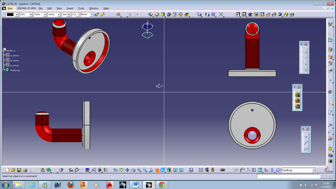Click the Normal View icon

pos(151,170)
